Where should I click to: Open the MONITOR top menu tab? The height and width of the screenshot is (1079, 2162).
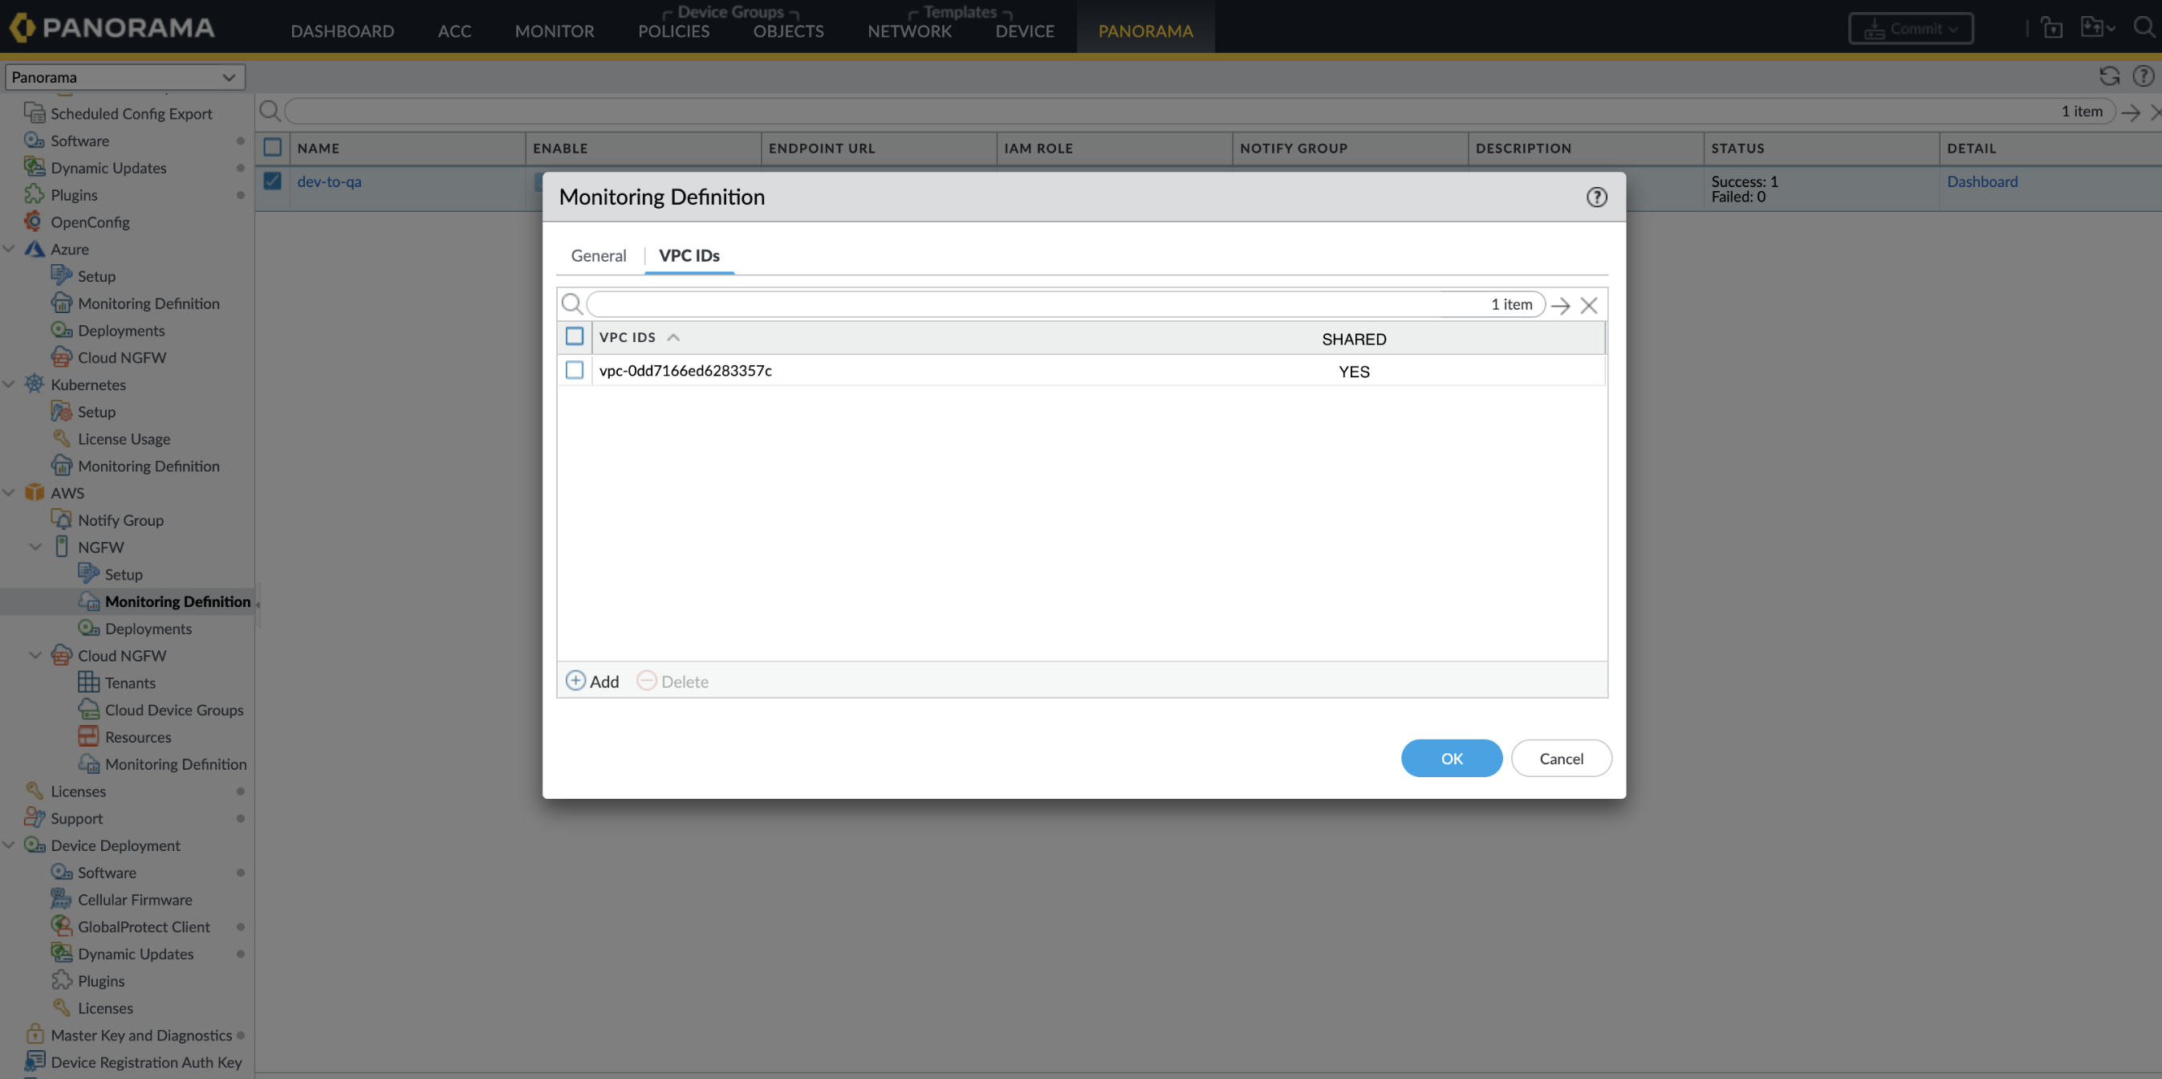(554, 31)
